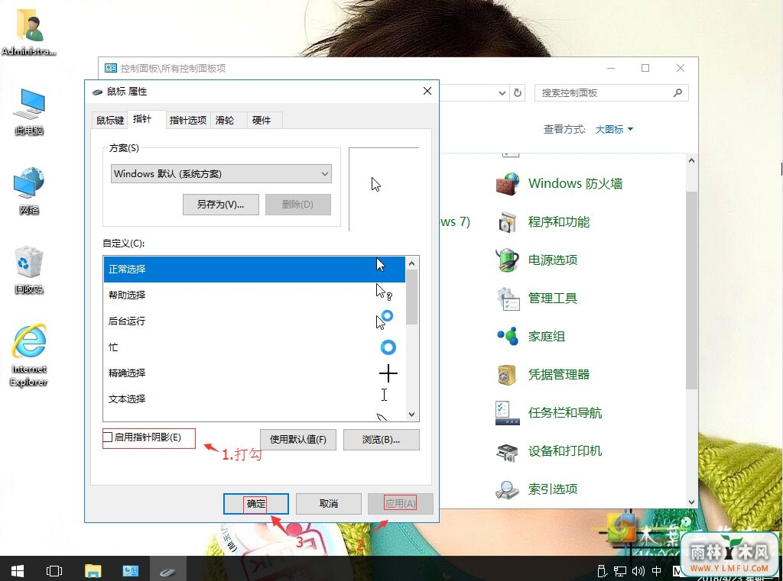Open File Explorer from the taskbar
The width and height of the screenshot is (783, 581).
point(93,570)
